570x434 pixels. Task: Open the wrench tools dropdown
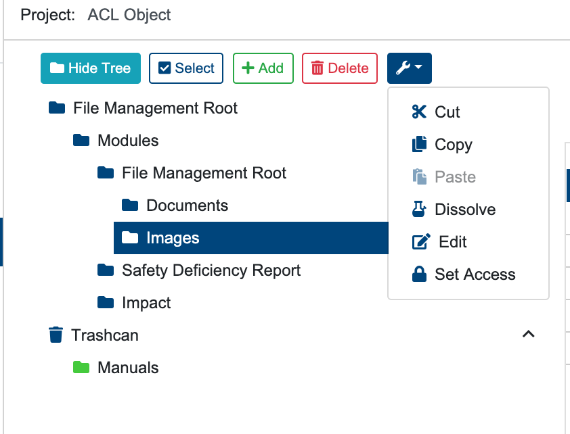pyautogui.click(x=410, y=68)
